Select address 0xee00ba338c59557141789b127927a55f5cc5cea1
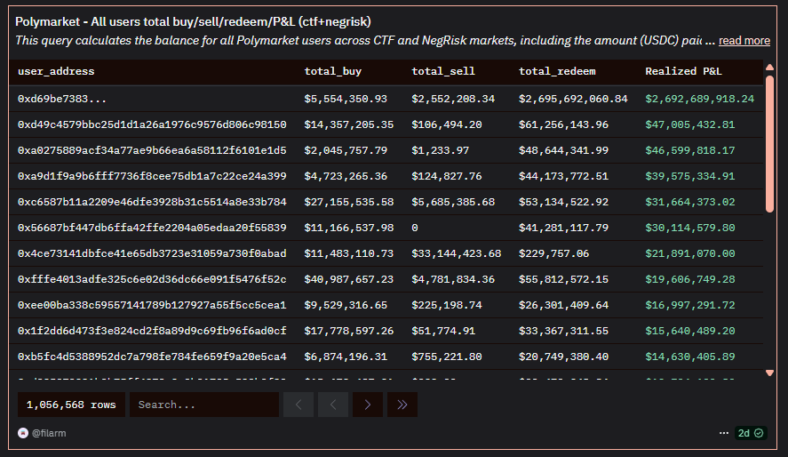This screenshot has height=457, width=788. coord(152,305)
